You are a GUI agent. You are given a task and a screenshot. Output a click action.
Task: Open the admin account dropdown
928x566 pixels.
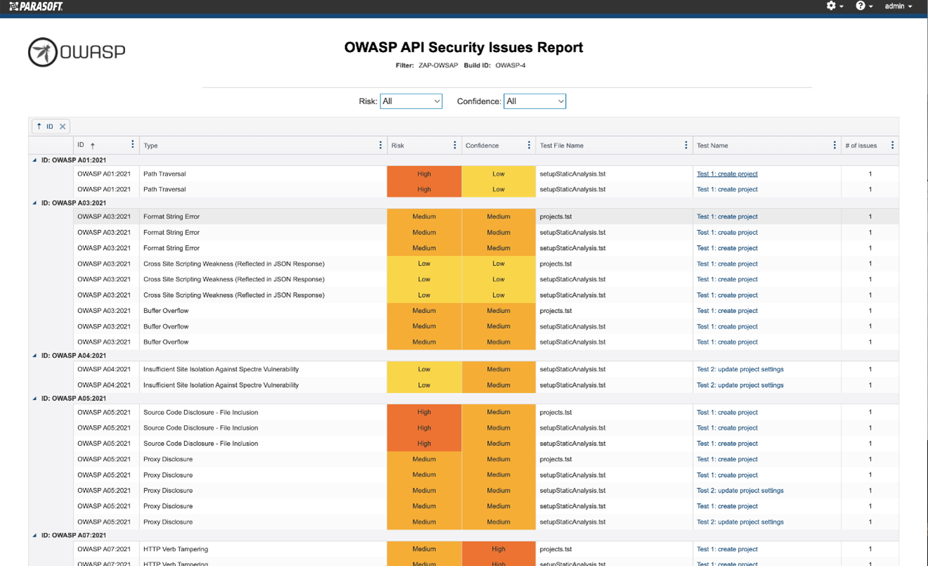tap(898, 6)
